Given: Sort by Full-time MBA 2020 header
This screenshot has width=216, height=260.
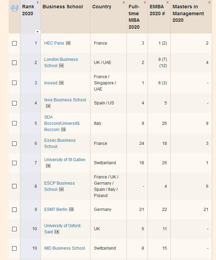Looking at the screenshot, I should click(134, 17).
